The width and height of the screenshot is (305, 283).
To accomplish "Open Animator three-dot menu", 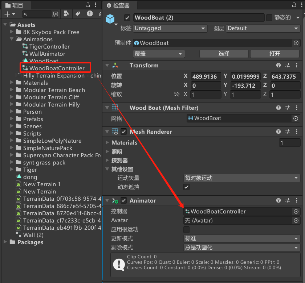I will point(296,200).
